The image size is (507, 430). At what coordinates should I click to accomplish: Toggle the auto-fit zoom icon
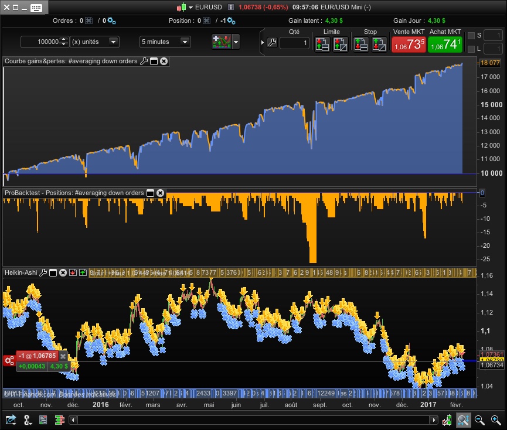(x=464, y=420)
